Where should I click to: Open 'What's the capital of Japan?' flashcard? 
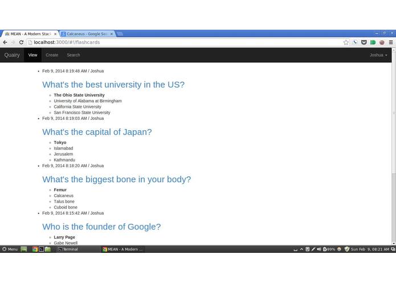pyautogui.click(x=97, y=132)
